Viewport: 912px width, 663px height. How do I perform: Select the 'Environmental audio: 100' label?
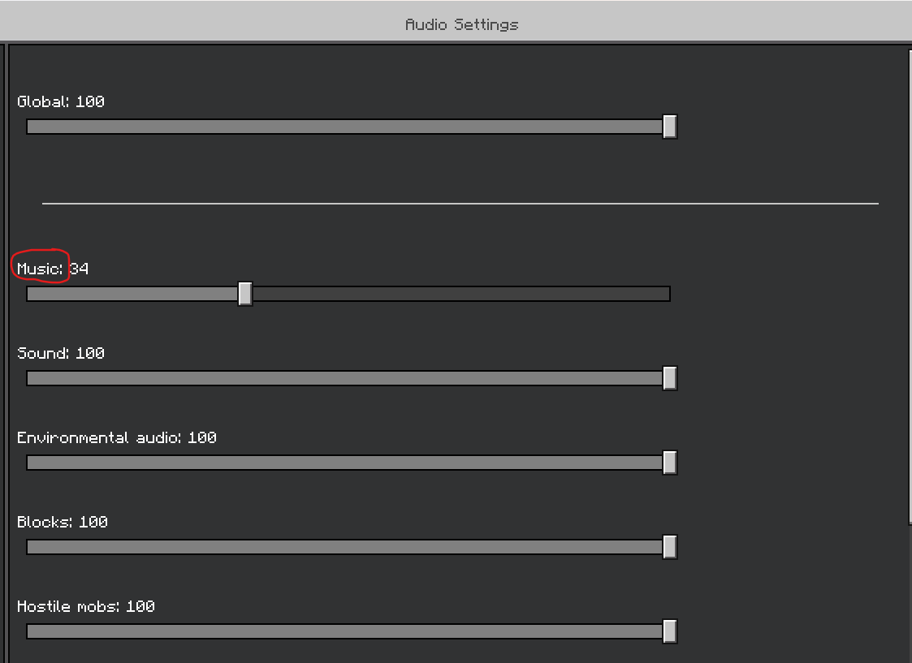(x=116, y=437)
